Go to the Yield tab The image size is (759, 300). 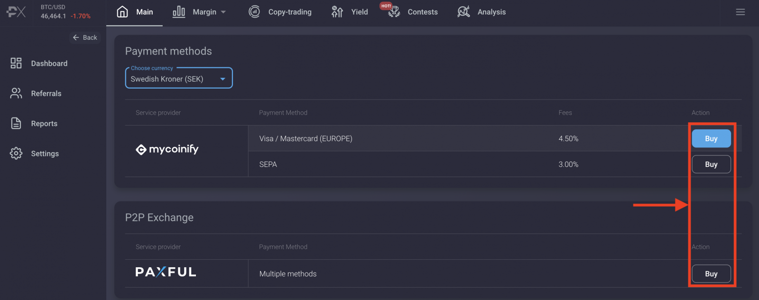pos(350,12)
